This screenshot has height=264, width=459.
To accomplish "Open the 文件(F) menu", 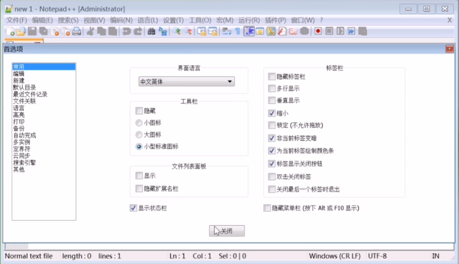I will point(16,20).
